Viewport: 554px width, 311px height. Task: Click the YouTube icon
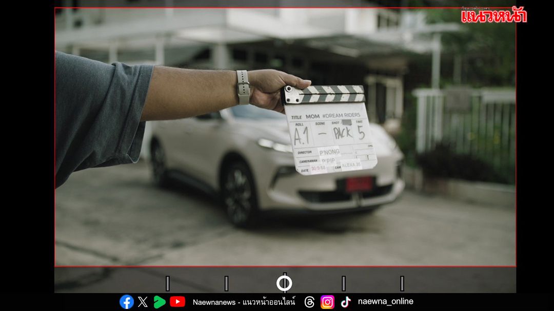coord(177,302)
